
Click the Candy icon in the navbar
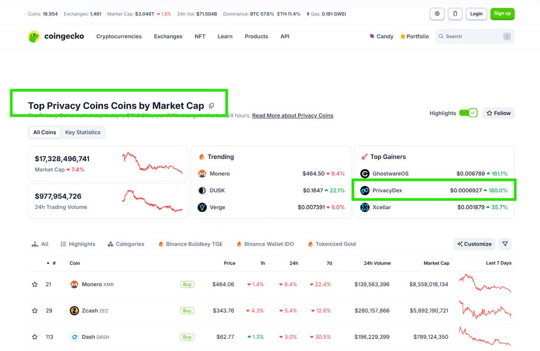371,36
